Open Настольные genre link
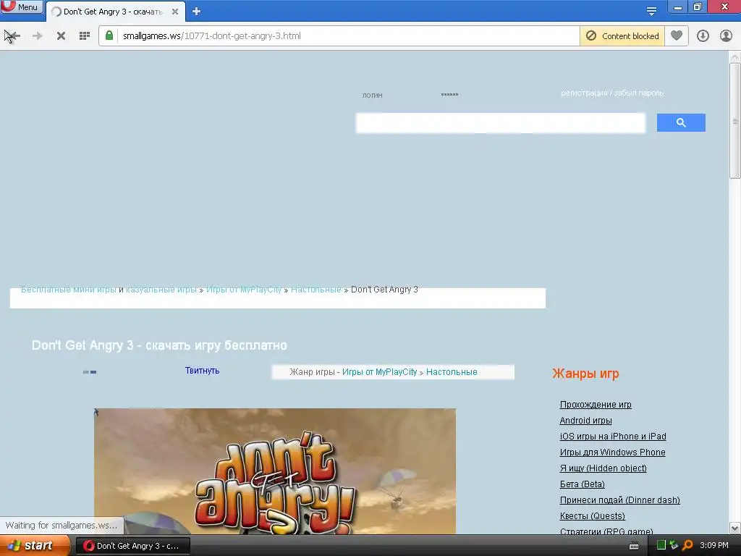Image resolution: width=741 pixels, height=556 pixels. (452, 372)
